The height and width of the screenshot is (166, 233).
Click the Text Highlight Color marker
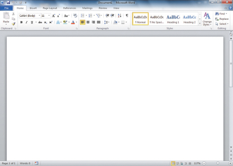(65, 22)
